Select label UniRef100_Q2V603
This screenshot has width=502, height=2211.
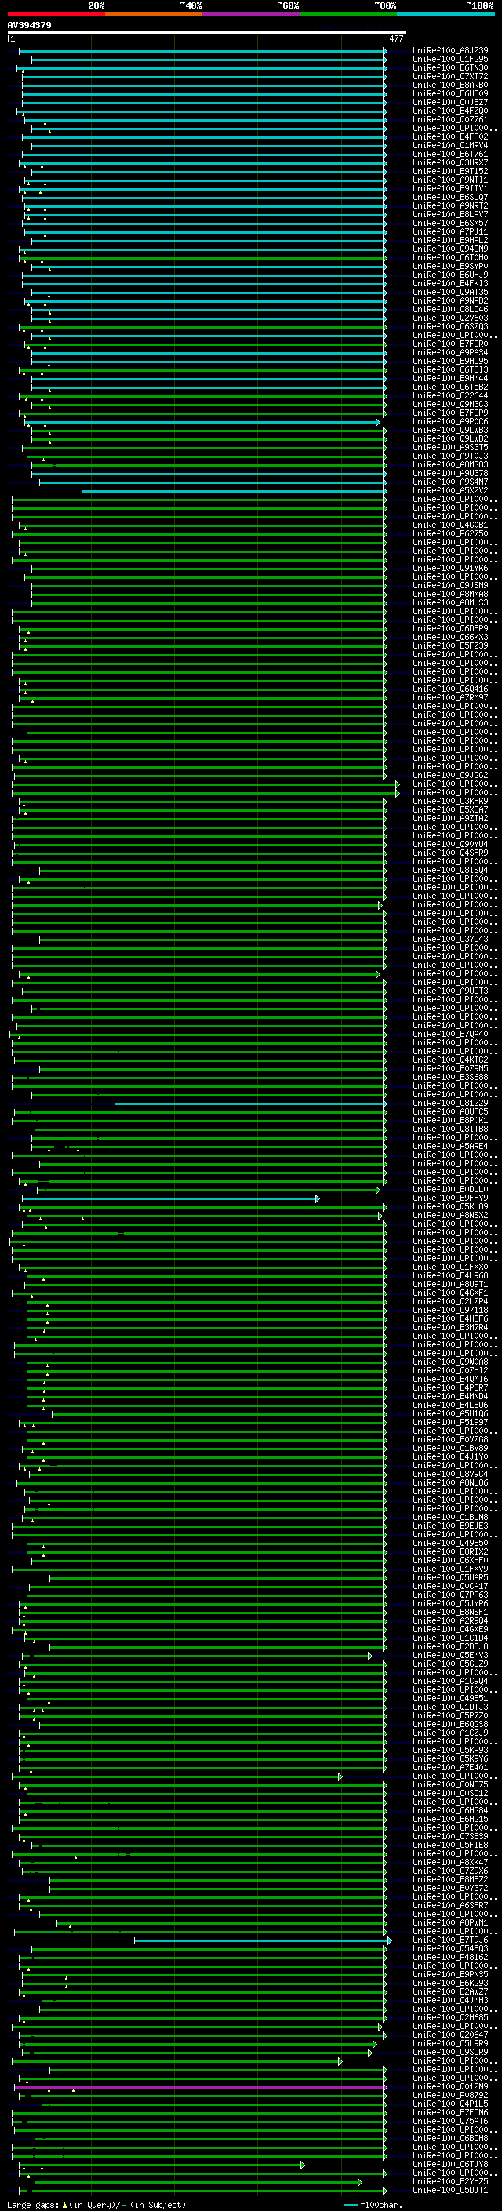coord(450,318)
